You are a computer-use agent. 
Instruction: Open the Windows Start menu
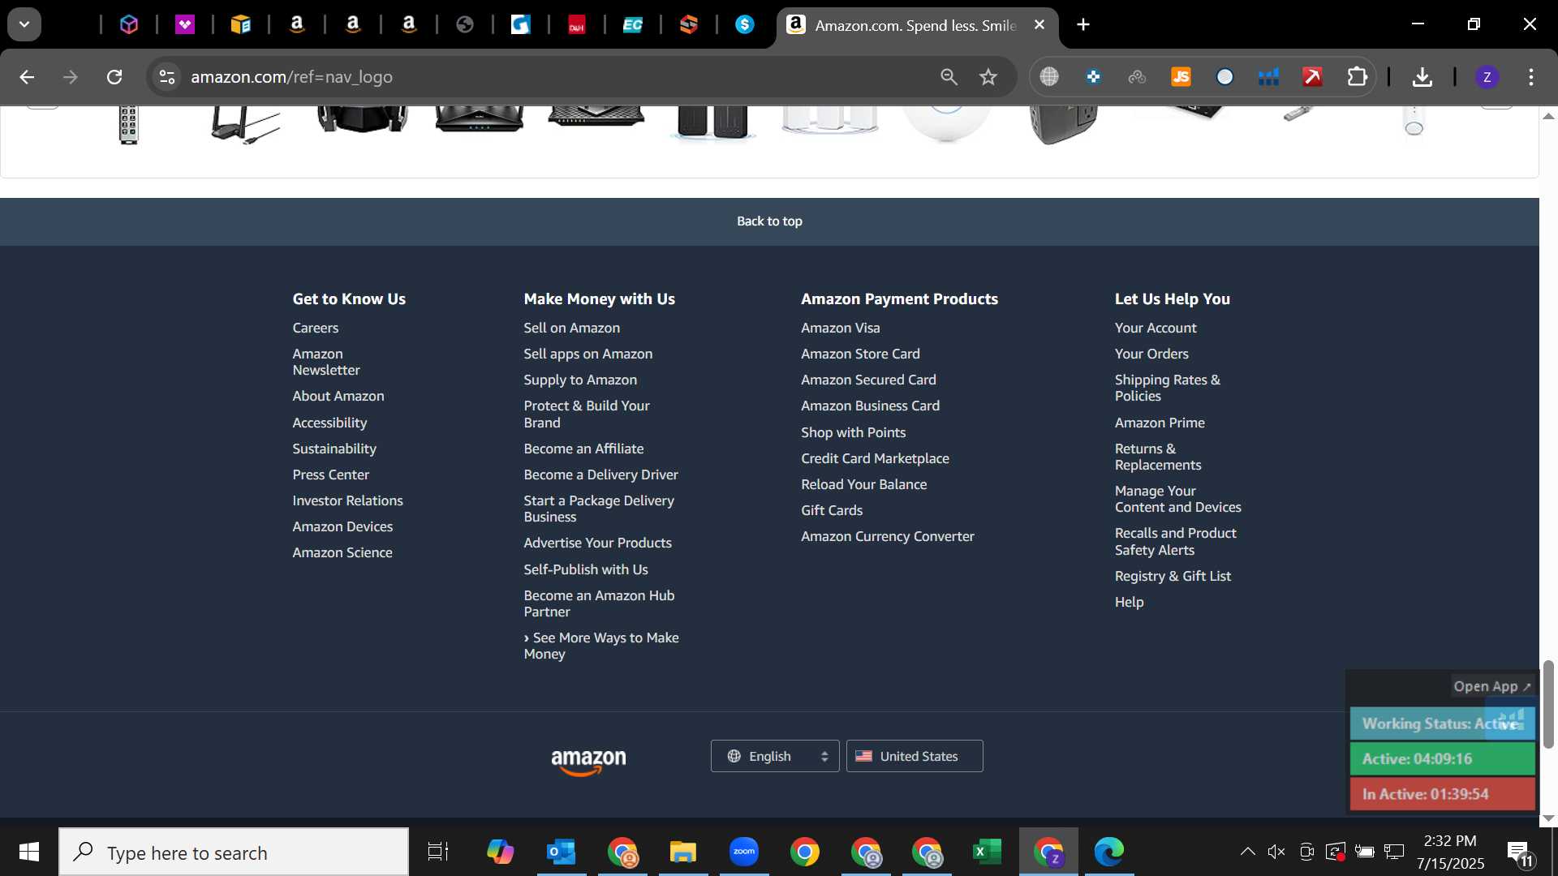pyautogui.click(x=29, y=852)
